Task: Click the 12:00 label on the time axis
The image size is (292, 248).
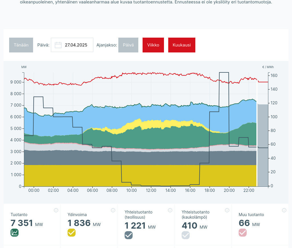Action: (151, 190)
